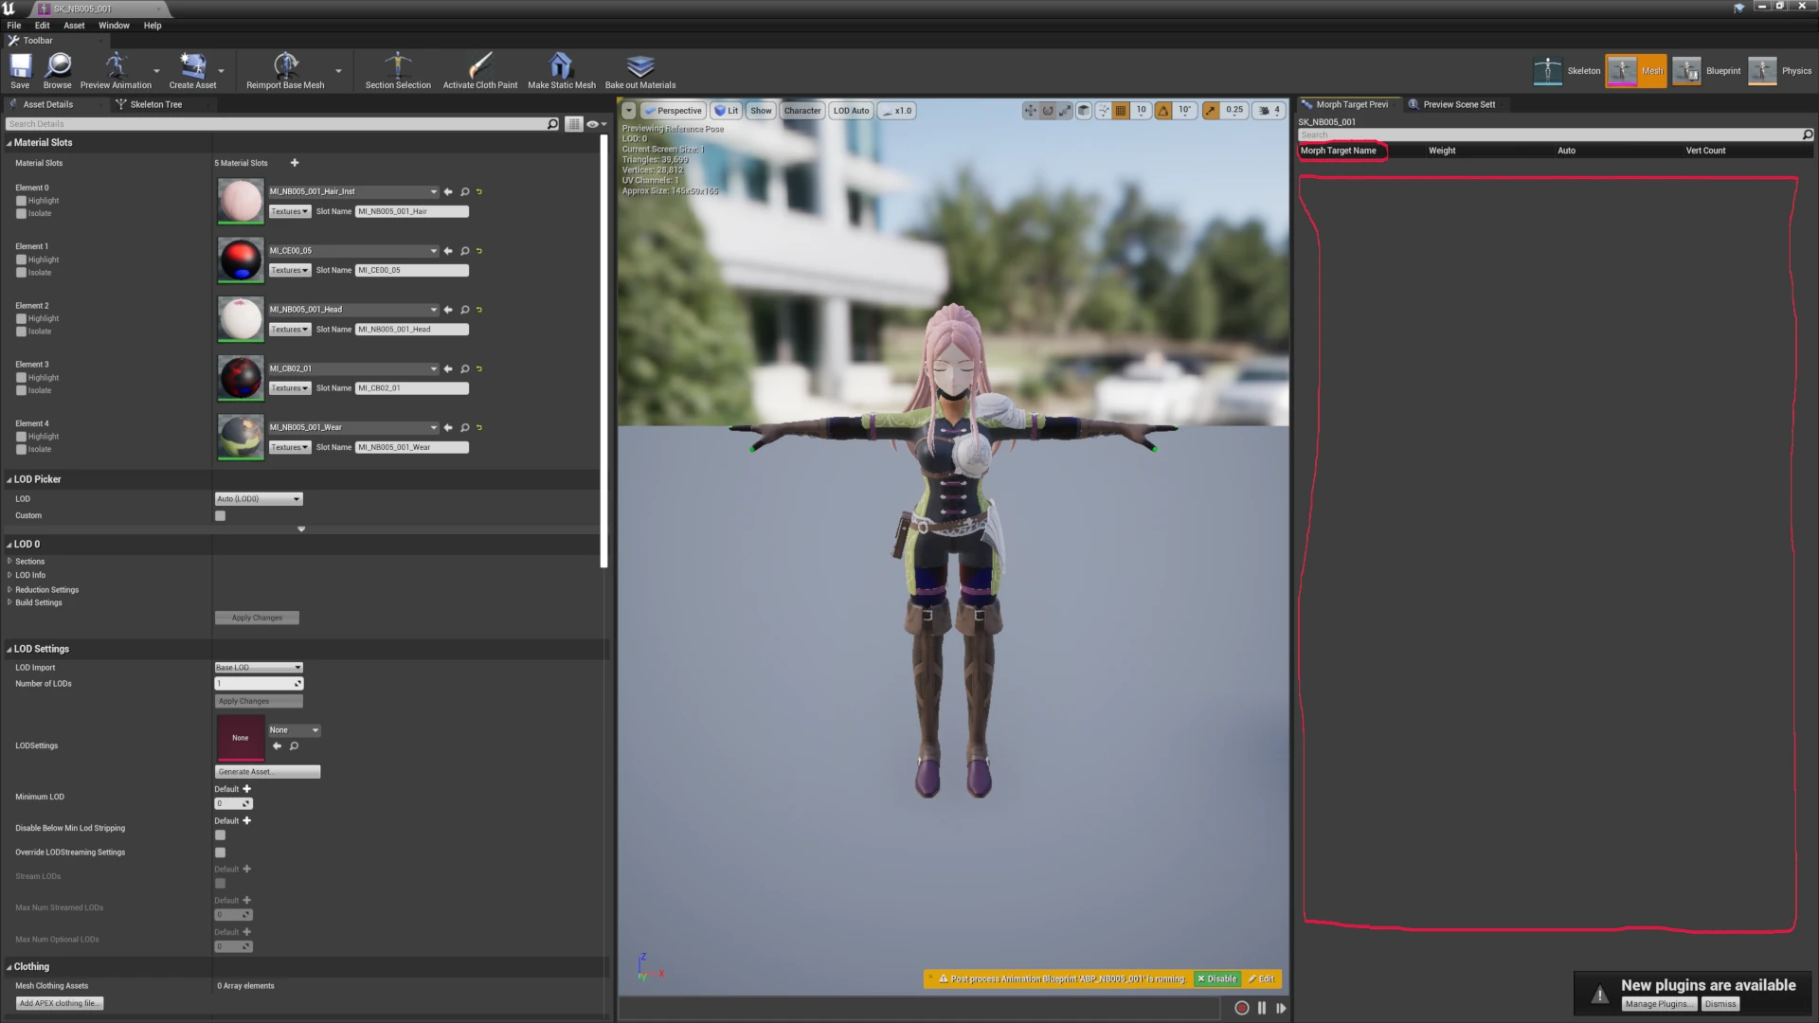Click the Create Asset toolbar icon

(192, 70)
